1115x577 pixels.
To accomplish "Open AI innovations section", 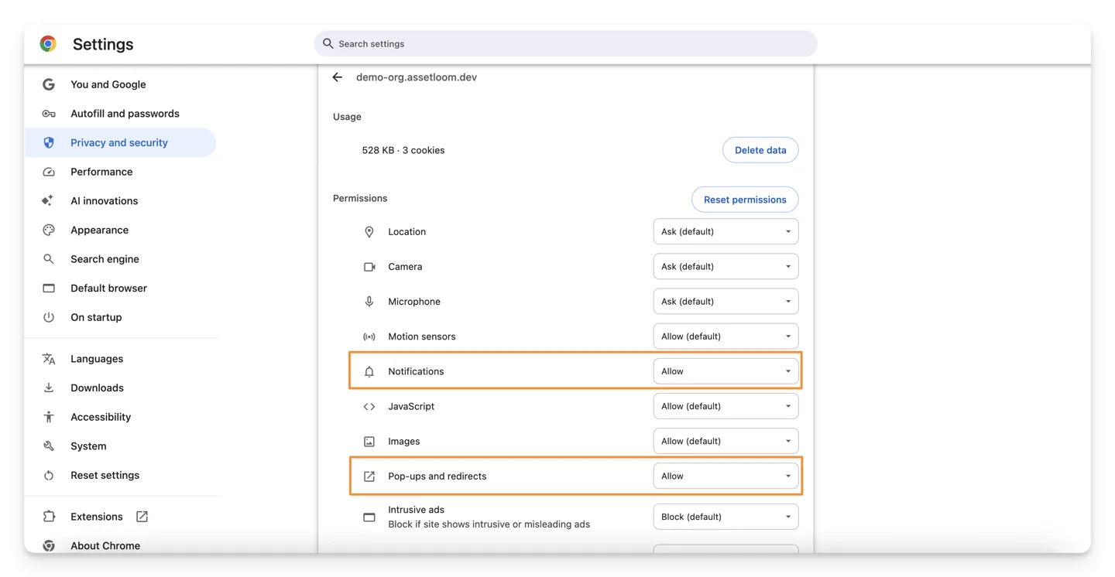I will [120, 201].
